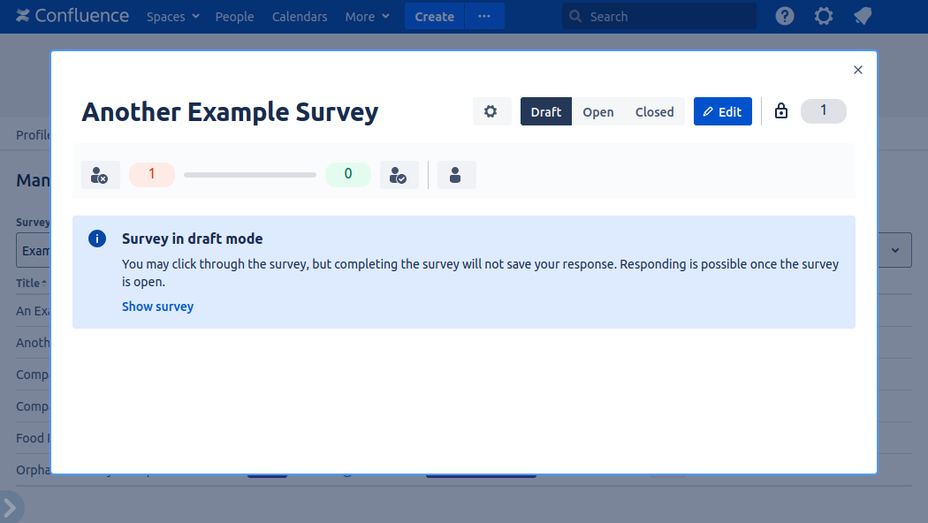Viewport: 928px width, 523px height.
Task: Click the Edit button
Action: pos(723,111)
